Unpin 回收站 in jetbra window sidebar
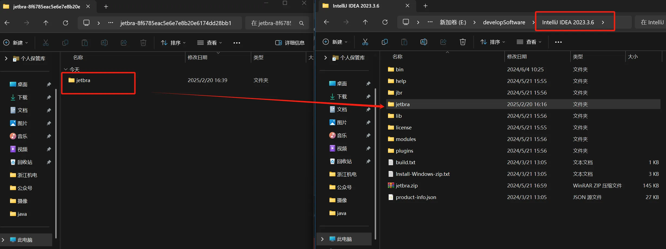The width and height of the screenshot is (666, 249). click(x=49, y=162)
